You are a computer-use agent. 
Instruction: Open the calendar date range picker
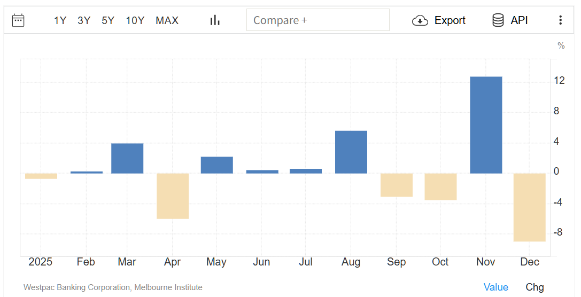pyautogui.click(x=18, y=20)
